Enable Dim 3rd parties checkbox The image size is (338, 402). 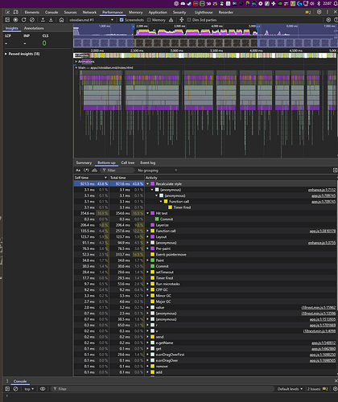click(x=189, y=20)
